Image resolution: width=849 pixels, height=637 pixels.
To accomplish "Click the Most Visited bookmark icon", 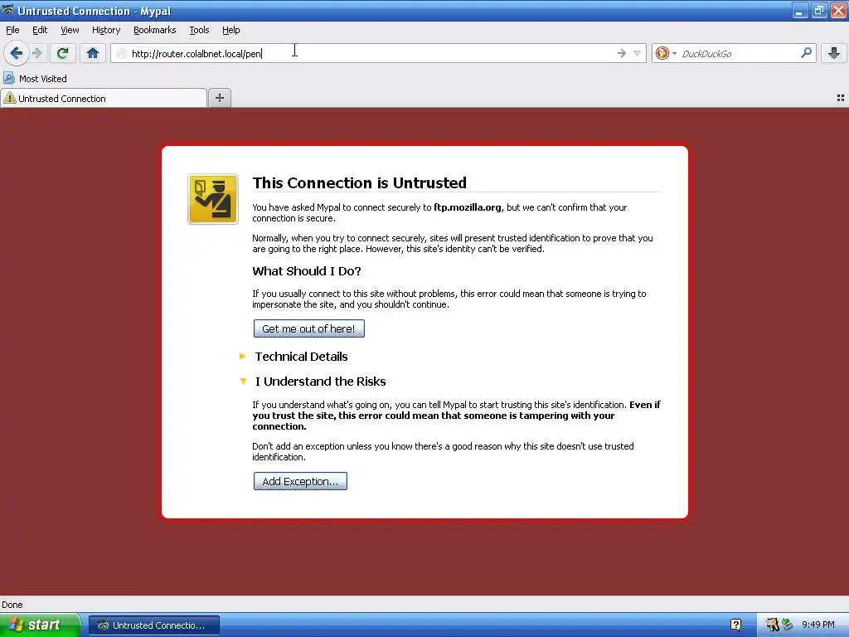I will click(8, 79).
